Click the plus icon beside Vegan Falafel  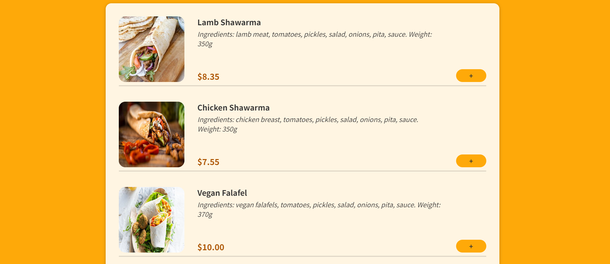tap(471, 246)
